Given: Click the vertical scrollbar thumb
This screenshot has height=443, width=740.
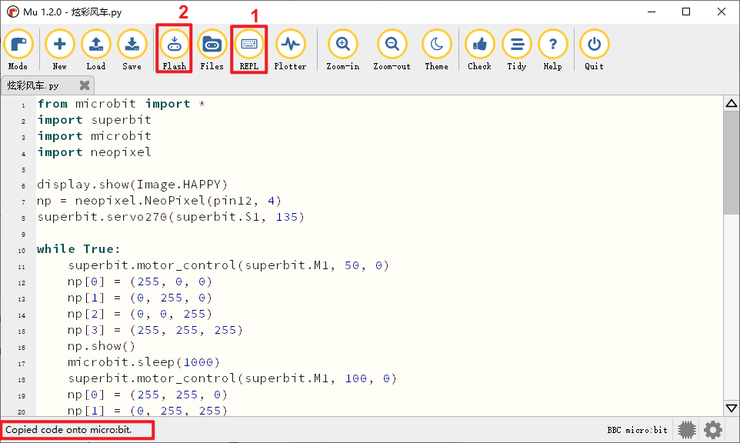Looking at the screenshot, I should pos(732,163).
